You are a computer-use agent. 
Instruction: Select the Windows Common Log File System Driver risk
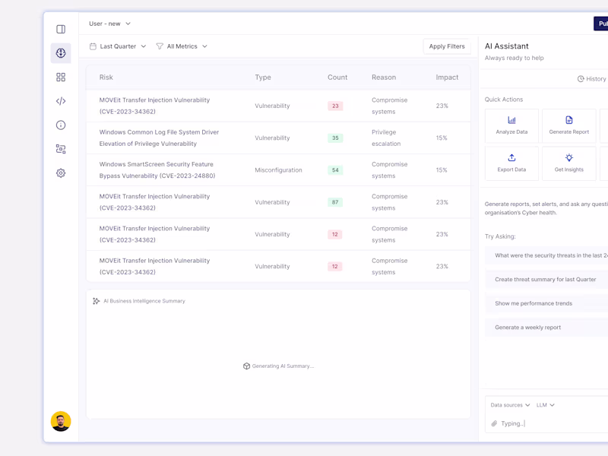tap(159, 138)
